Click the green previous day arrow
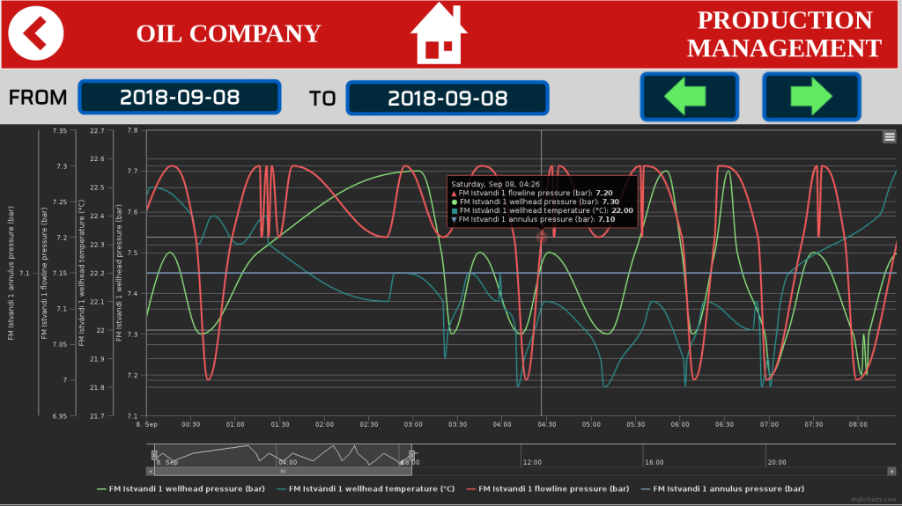This screenshot has height=506, width=902. (689, 96)
